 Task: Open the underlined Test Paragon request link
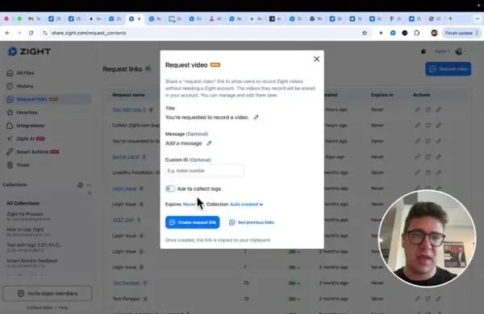tap(127, 283)
